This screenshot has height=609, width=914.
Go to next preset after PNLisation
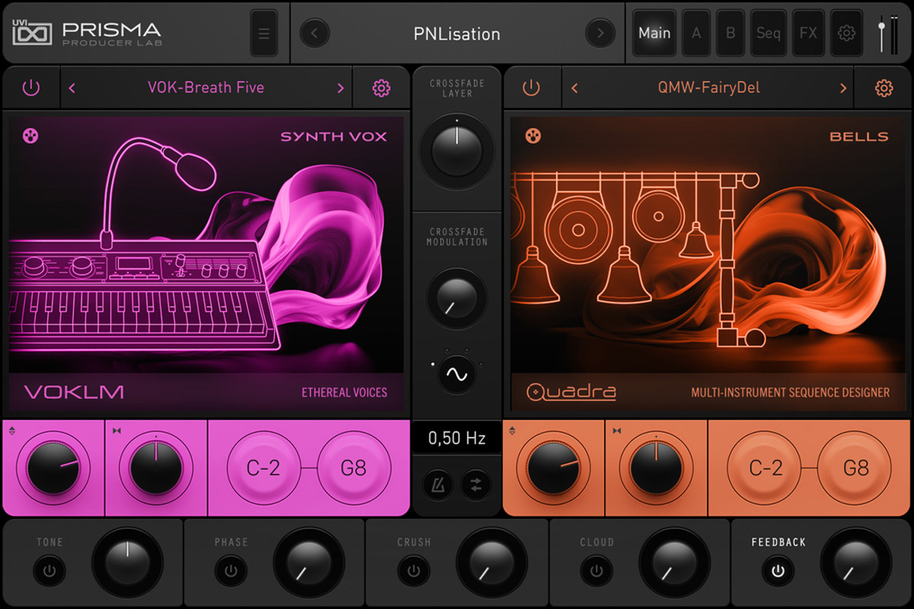click(x=600, y=34)
